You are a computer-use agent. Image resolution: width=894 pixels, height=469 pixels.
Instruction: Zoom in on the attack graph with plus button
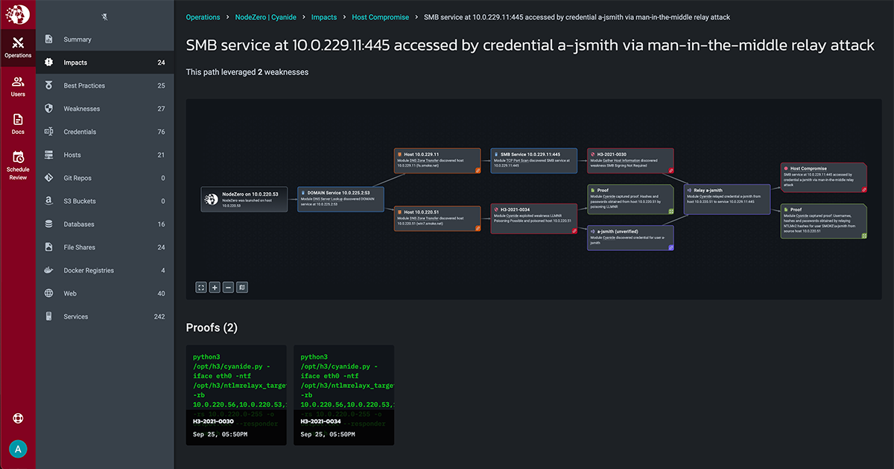point(214,287)
